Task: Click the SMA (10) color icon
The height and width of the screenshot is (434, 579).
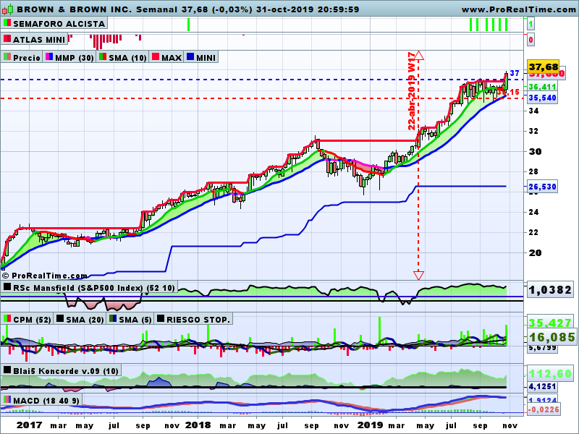Action: pos(103,57)
